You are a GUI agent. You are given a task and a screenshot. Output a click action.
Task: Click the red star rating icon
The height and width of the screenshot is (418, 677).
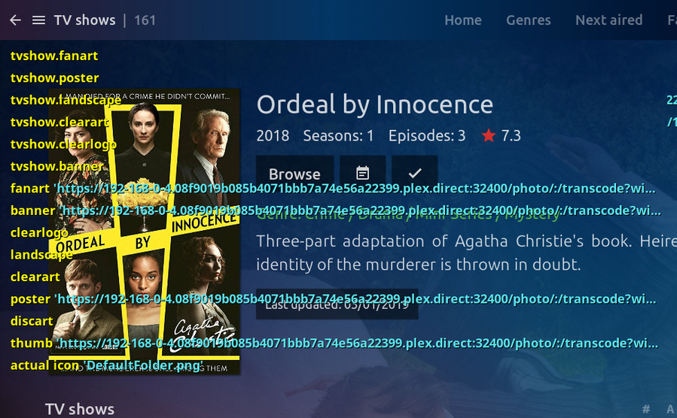pos(489,136)
